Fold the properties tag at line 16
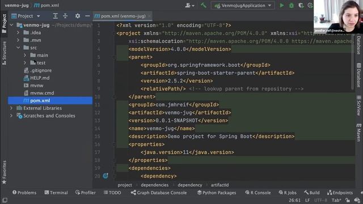The height and width of the screenshot is (204, 363). pyautogui.click(x=114, y=144)
